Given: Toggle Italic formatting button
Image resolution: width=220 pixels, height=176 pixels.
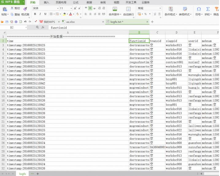Looking at the screenshot, I should [x=40, y=14].
